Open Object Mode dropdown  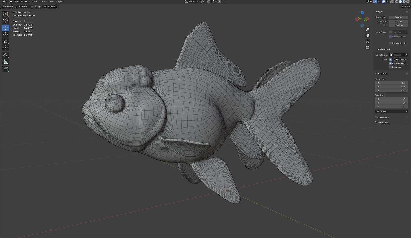click(x=19, y=2)
